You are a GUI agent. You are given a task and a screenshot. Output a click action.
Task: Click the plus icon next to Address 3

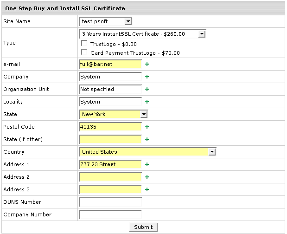pyautogui.click(x=147, y=189)
